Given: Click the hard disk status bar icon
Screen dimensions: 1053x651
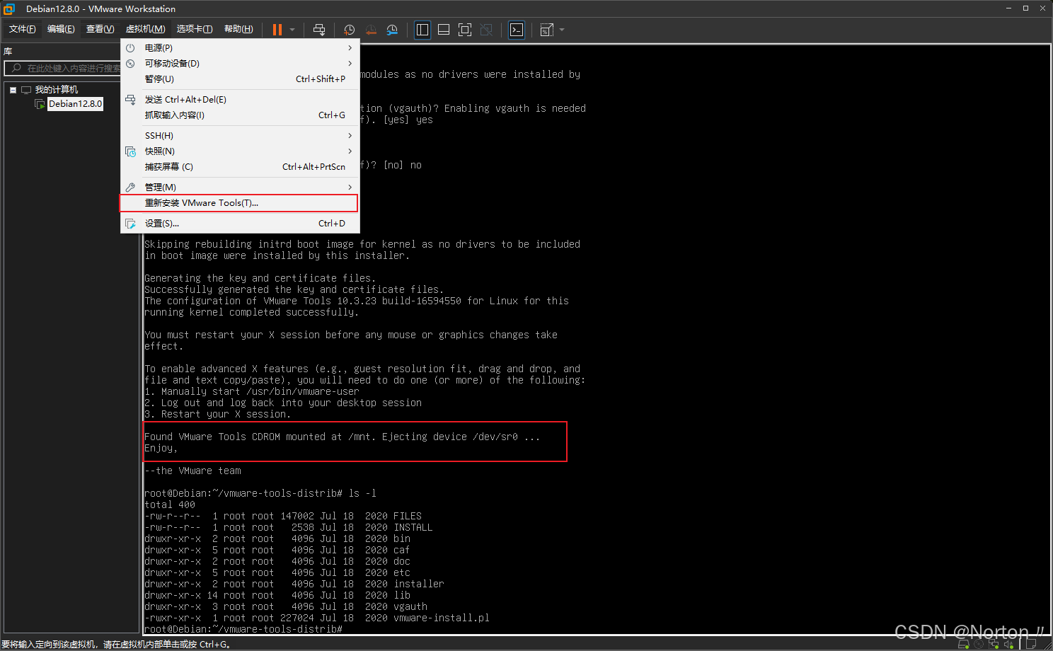Looking at the screenshot, I should point(963,643).
